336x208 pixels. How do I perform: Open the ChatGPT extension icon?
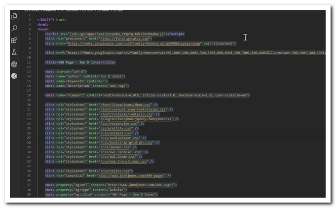[14, 64]
